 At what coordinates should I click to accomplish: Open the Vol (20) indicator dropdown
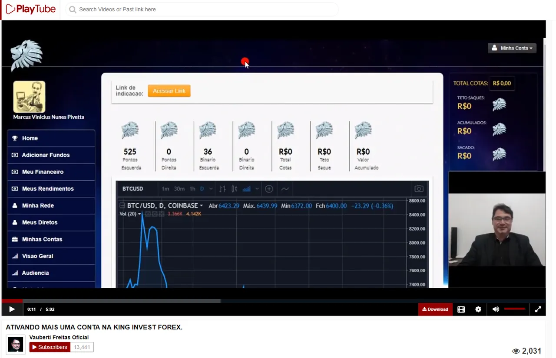139,214
